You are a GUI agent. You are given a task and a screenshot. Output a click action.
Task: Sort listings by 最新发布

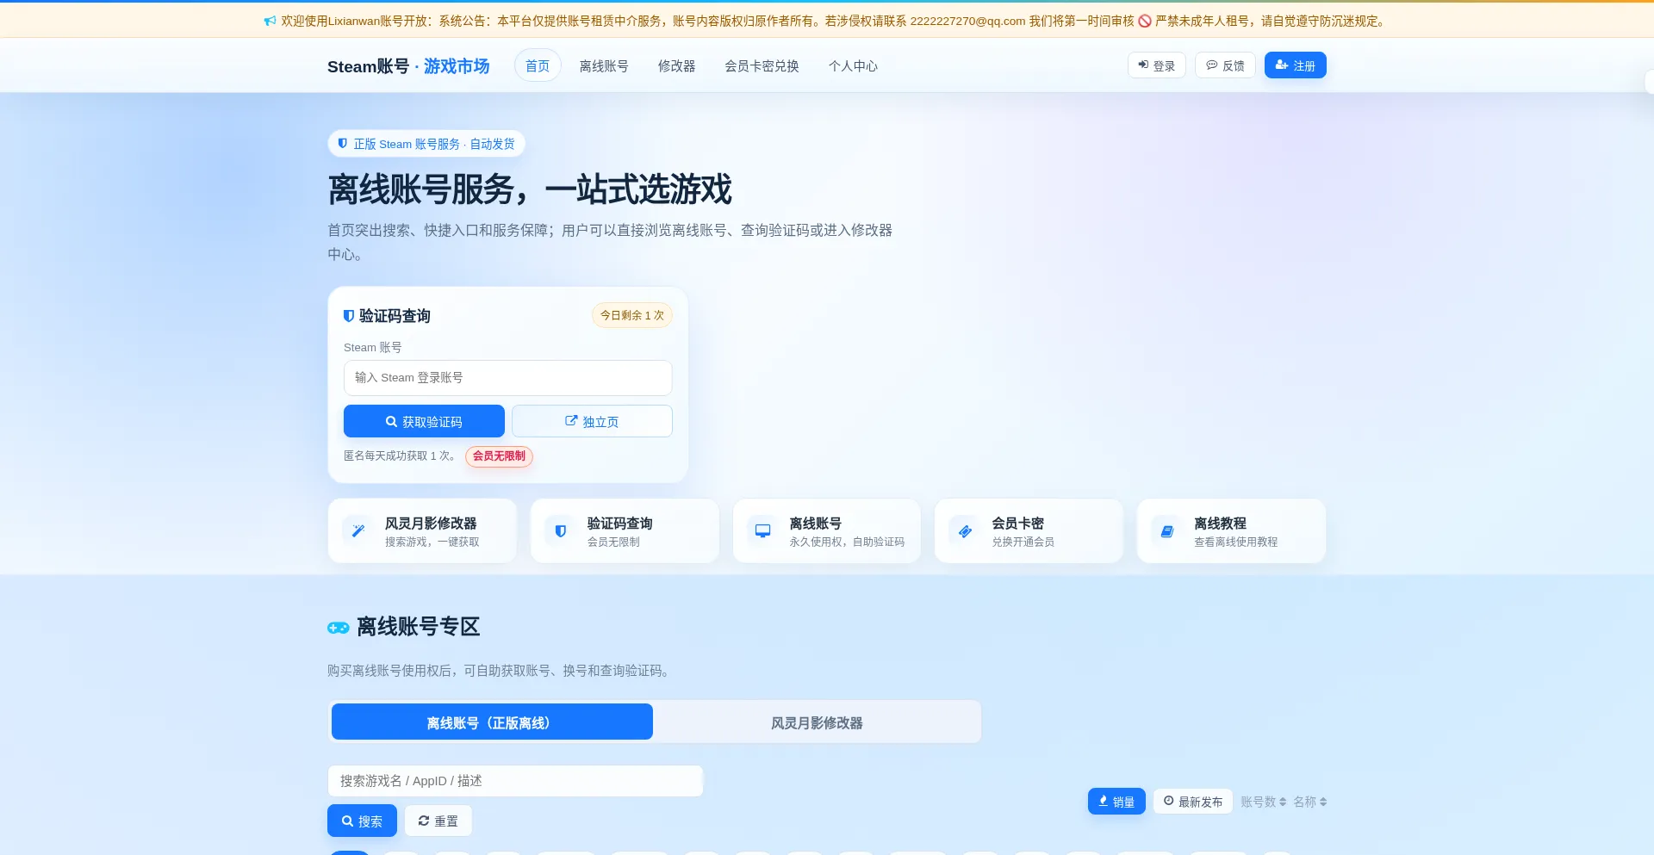pos(1193,801)
